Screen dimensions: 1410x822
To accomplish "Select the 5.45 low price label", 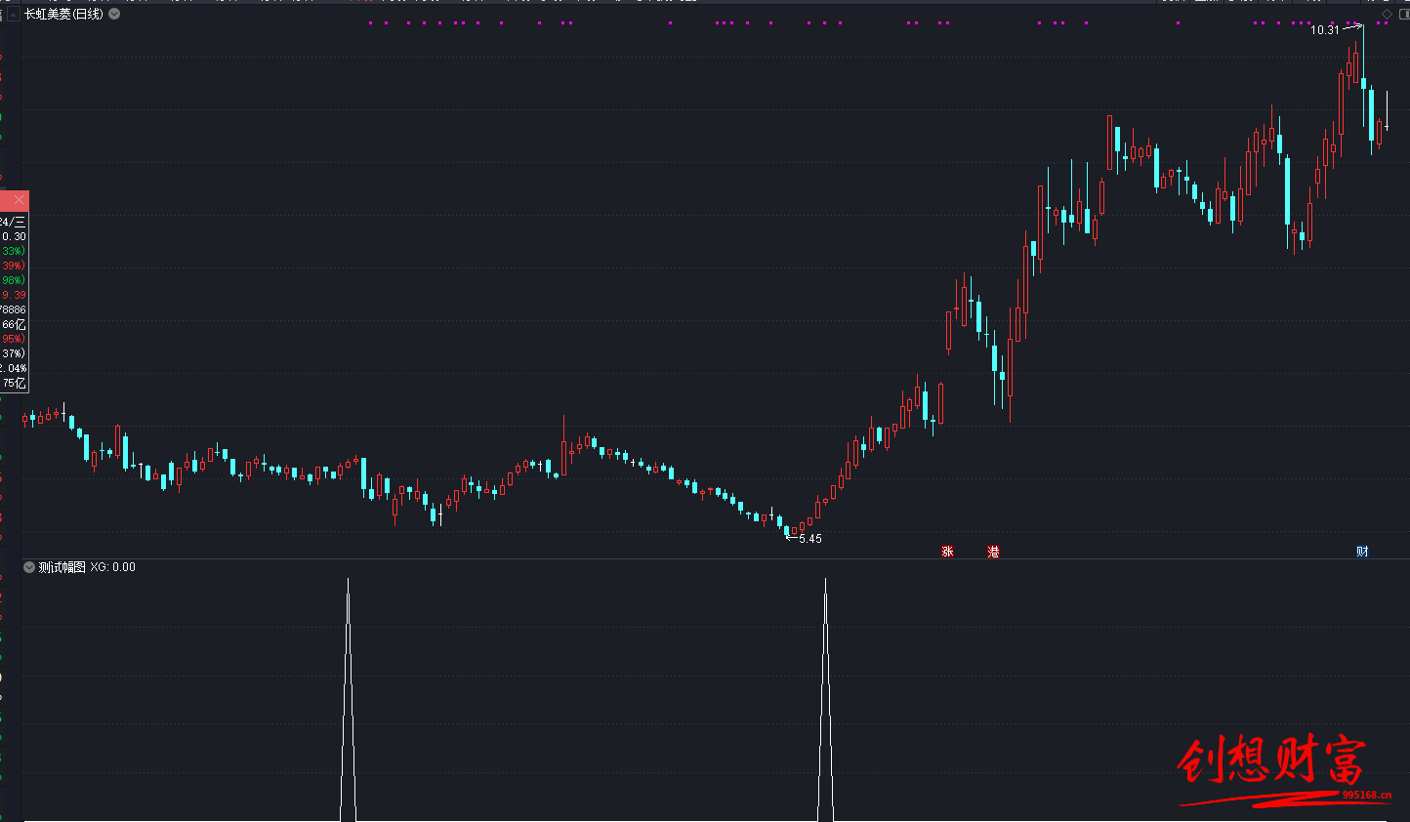I will click(x=810, y=539).
